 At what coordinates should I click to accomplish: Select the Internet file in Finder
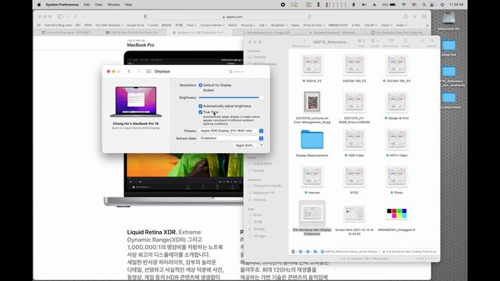click(x=312, y=176)
